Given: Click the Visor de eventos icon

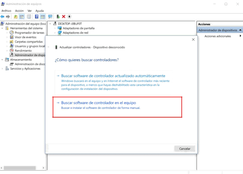Looking at the screenshot, I should 12,37.
